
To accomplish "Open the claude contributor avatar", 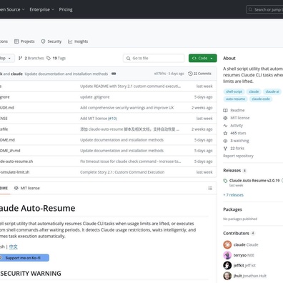I will (x=227, y=244).
